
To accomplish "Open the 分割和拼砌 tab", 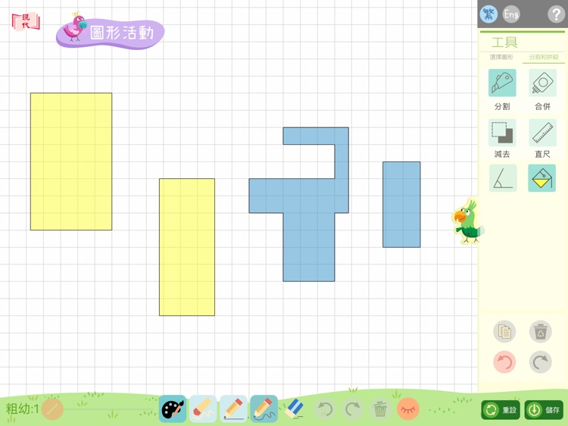I will [543, 58].
